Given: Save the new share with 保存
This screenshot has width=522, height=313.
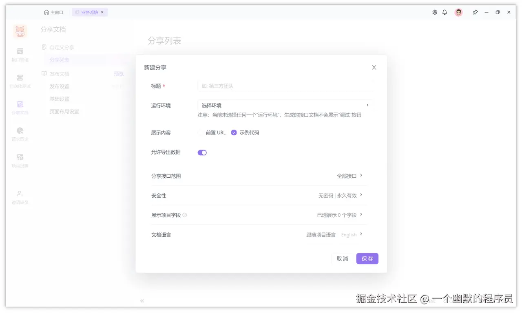Looking at the screenshot, I should point(367,258).
